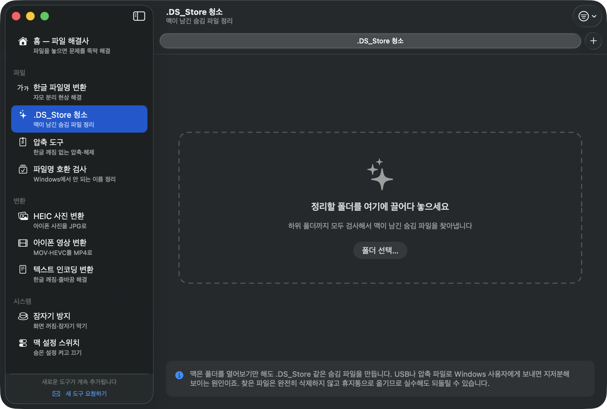Click the checkbox-calendar icon for 파일명 호환 검사
This screenshot has height=409, width=607.
coord(23,169)
